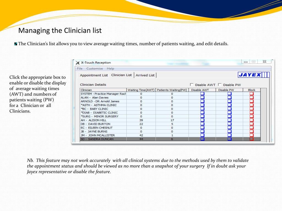Select the "ALAN - Alan Davies" row name

coord(95,98)
